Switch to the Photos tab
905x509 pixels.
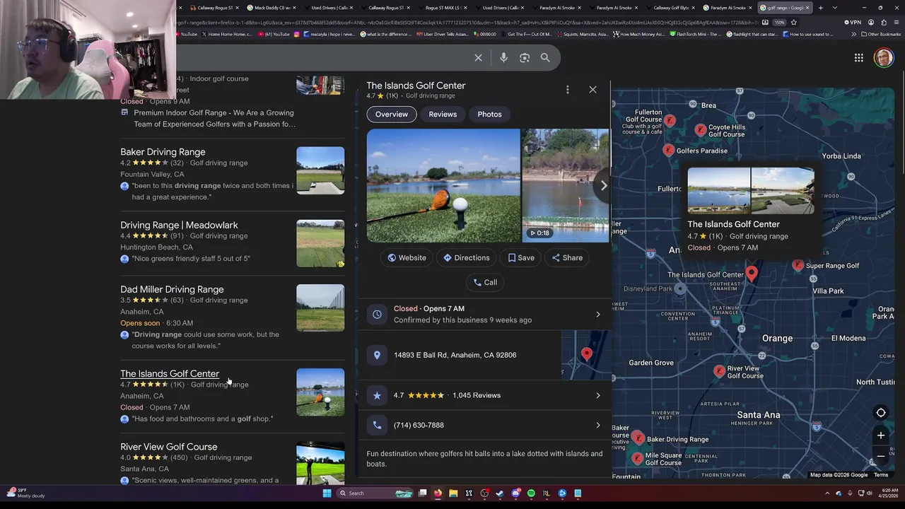[x=489, y=115]
